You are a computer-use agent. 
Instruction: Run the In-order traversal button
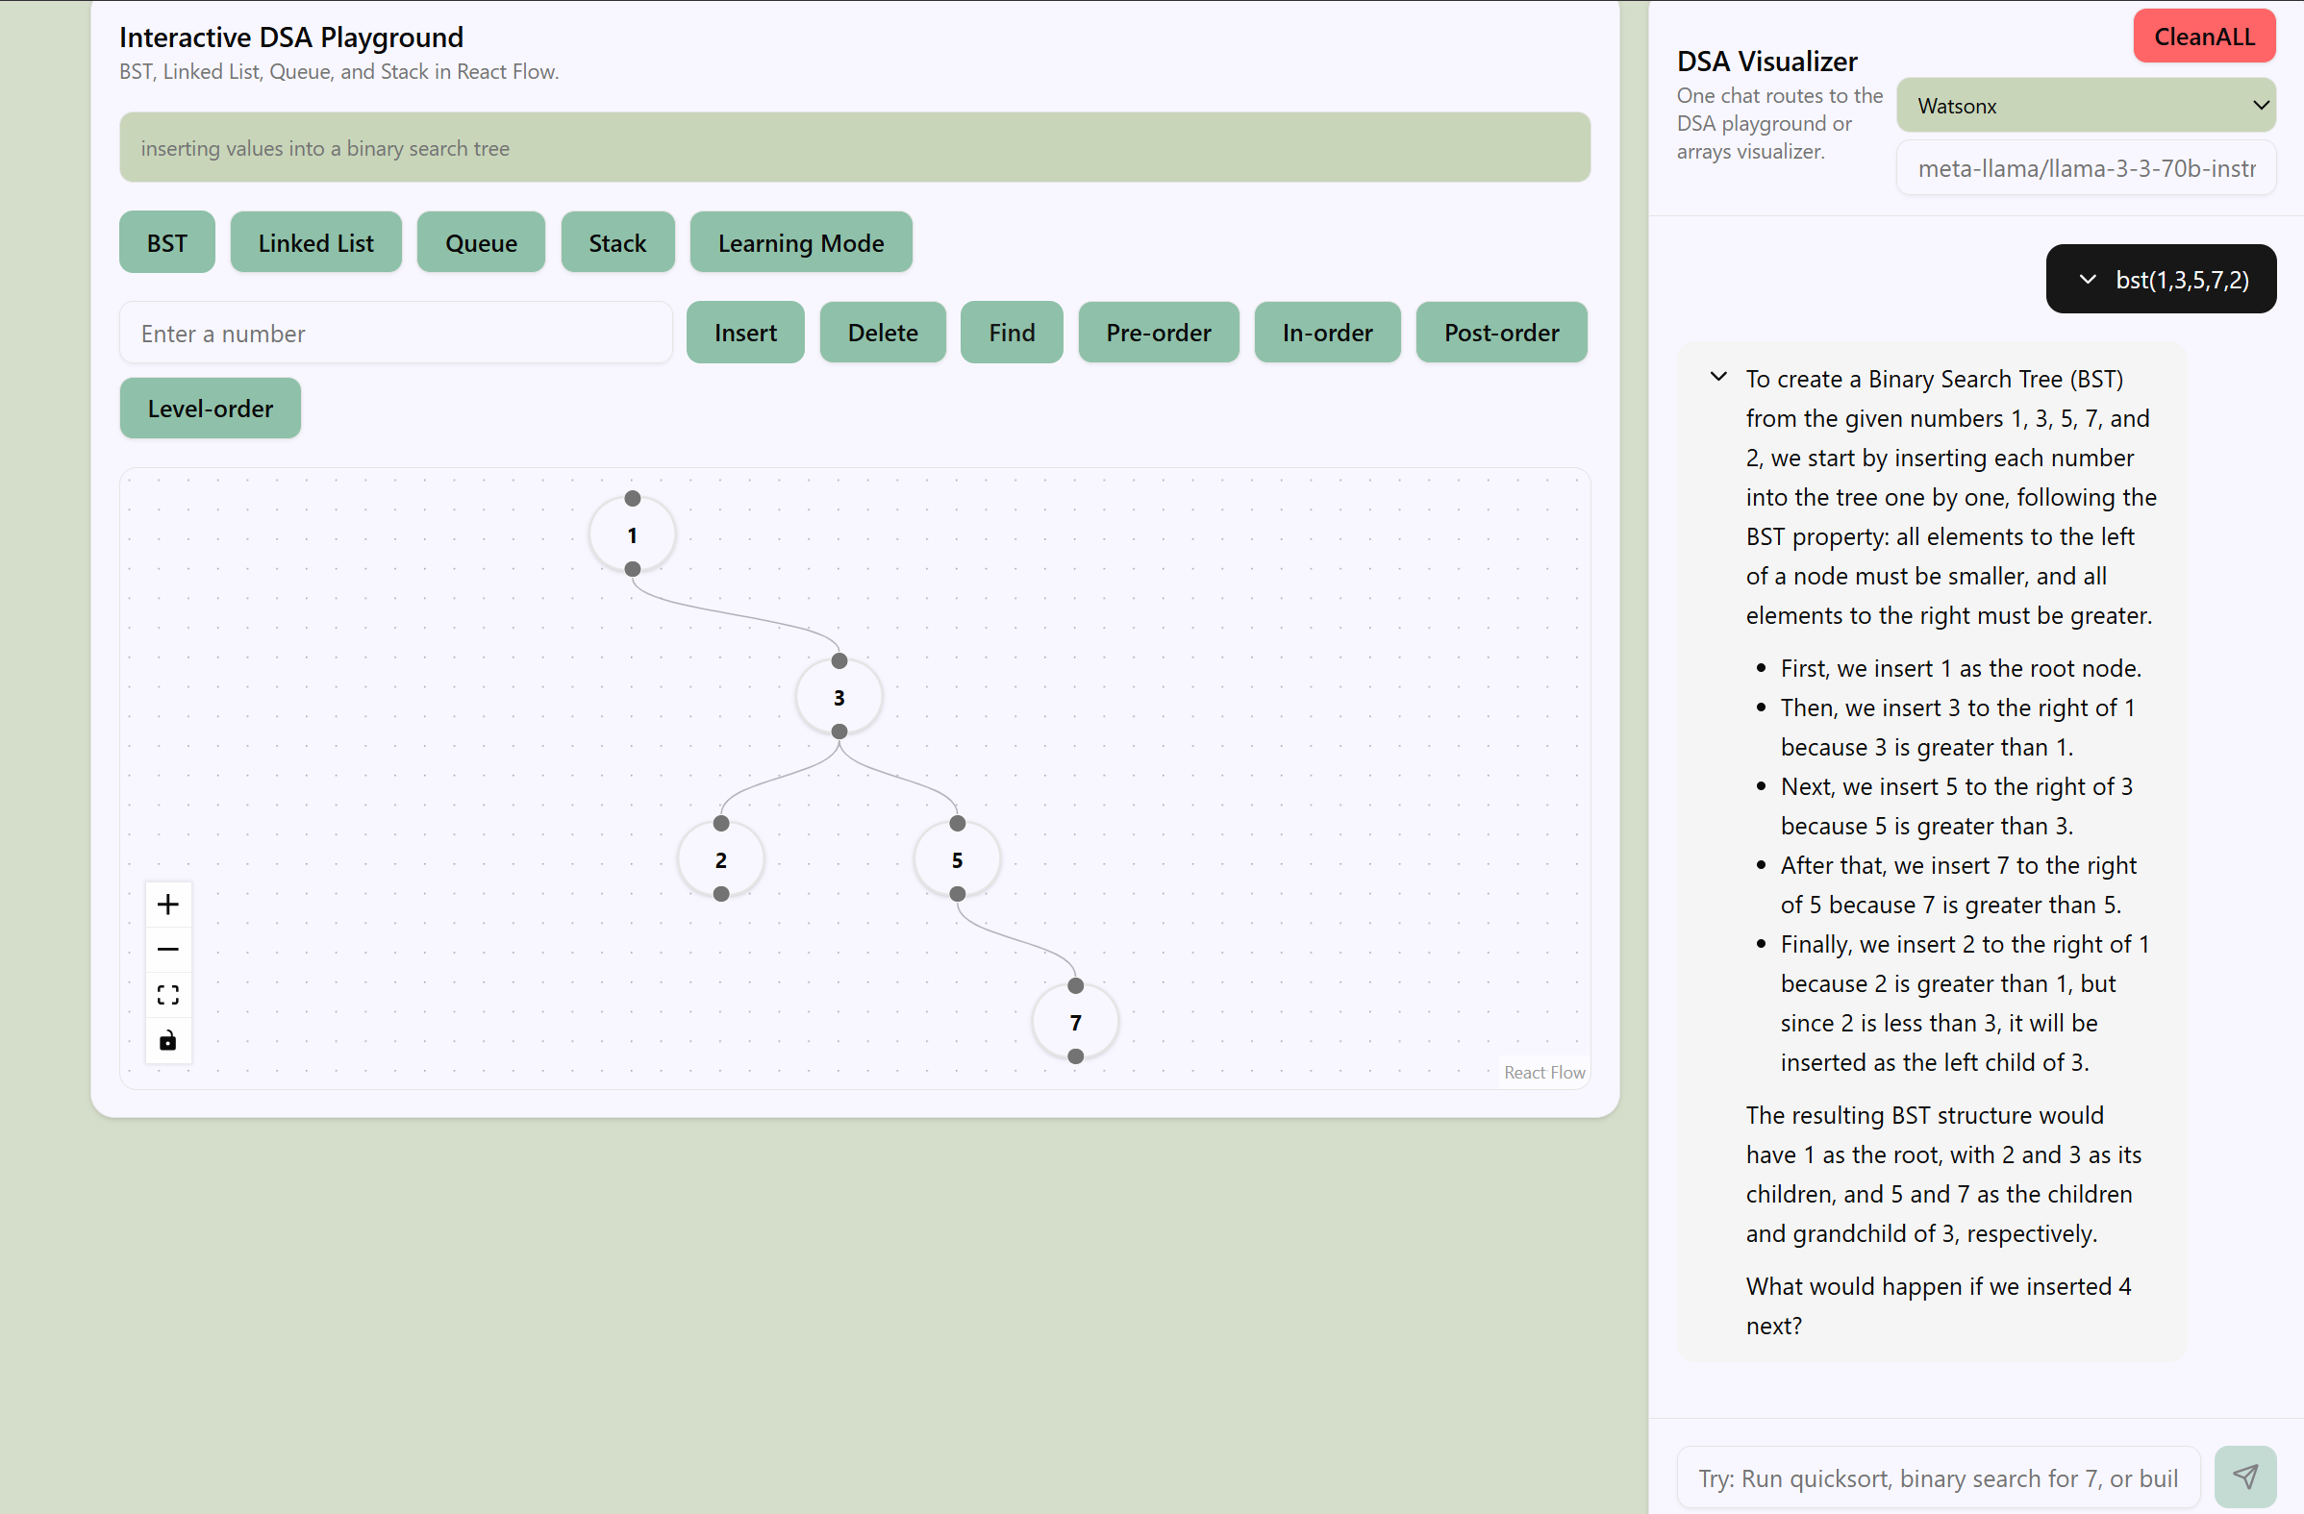point(1326,333)
